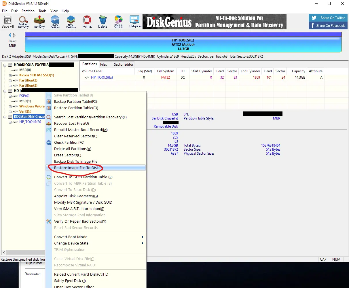Choose Appoint Disk Geometry
Image resolution: width=349 pixels, height=288 pixels.
pos(96,196)
